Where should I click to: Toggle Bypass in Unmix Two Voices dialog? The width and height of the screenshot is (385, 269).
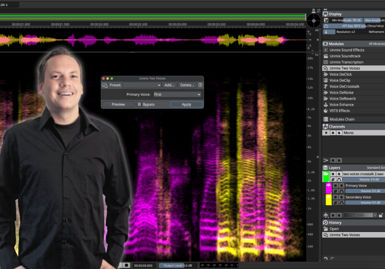click(x=146, y=104)
